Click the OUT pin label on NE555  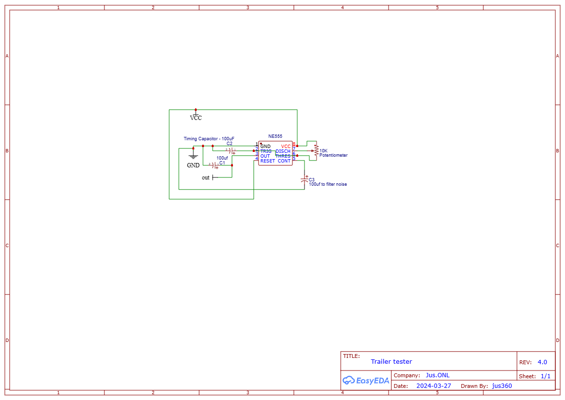coord(265,156)
